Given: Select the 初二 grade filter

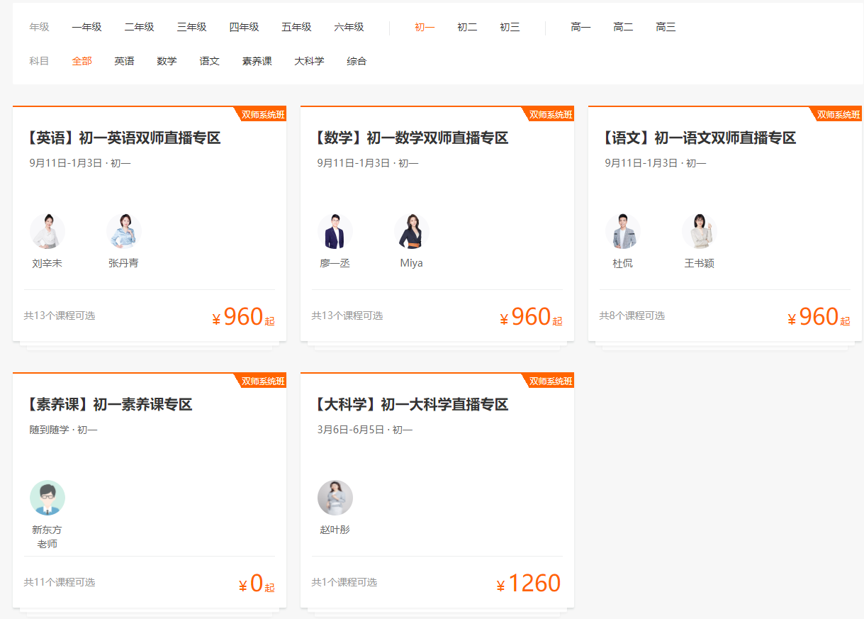Looking at the screenshot, I should [467, 27].
